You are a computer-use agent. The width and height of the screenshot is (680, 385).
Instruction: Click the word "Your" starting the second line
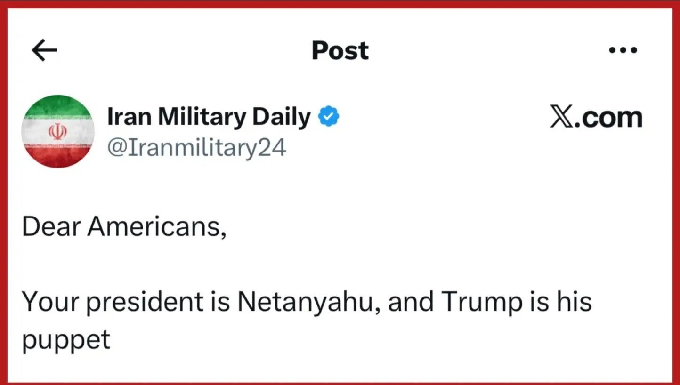coord(49,302)
